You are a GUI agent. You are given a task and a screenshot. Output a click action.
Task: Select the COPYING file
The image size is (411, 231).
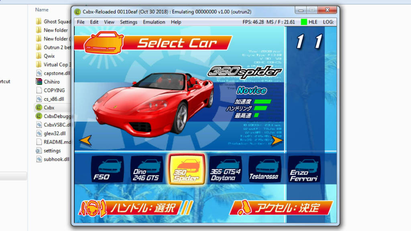click(x=50, y=90)
